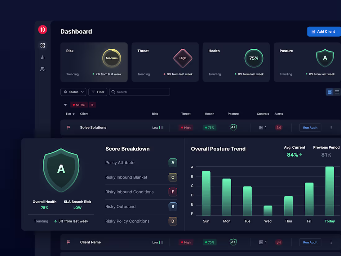Viewport: 341px width, 256px height.
Task: Click the At Risk status tag
Action: [79, 105]
